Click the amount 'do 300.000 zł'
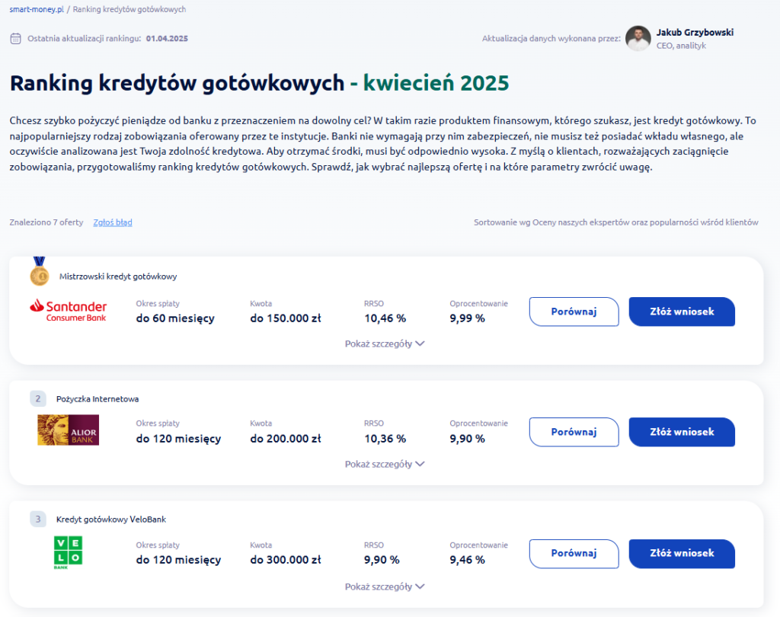 (286, 560)
